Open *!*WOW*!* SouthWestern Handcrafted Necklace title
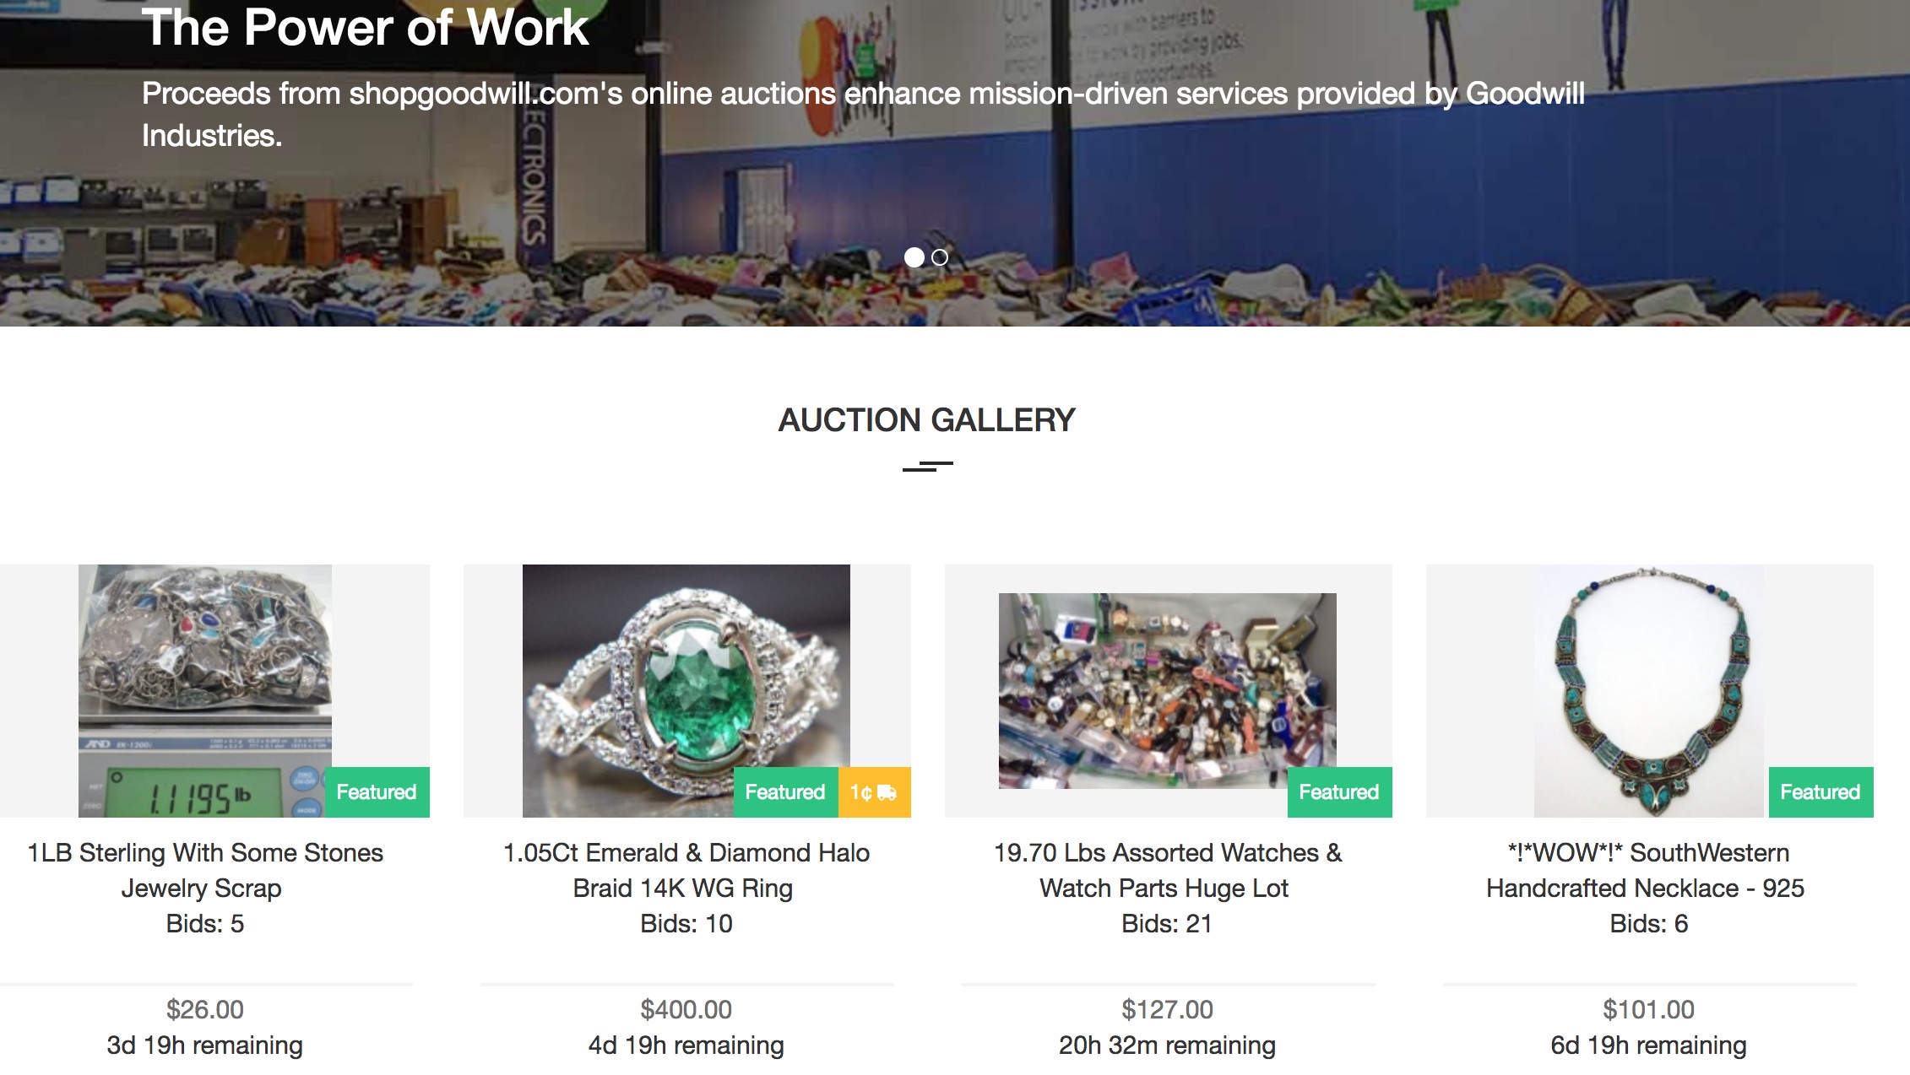The height and width of the screenshot is (1075, 1910). [x=1647, y=870]
